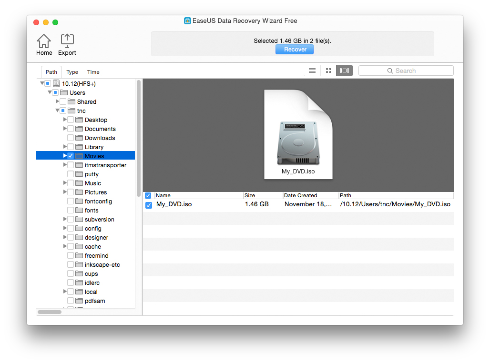Screen dimensions: 490x363
Task: Switch to the Time tab
Action: [x=93, y=72]
